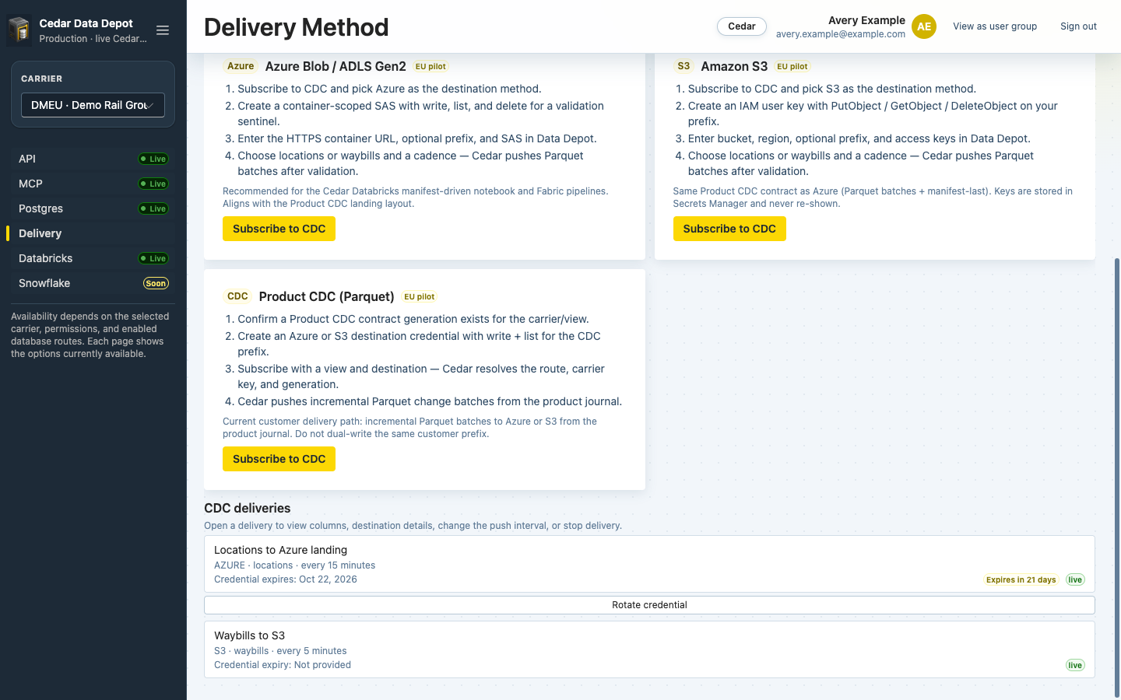The height and width of the screenshot is (700, 1121).
Task: Click the Live badge next to MCP
Action: coord(153,184)
